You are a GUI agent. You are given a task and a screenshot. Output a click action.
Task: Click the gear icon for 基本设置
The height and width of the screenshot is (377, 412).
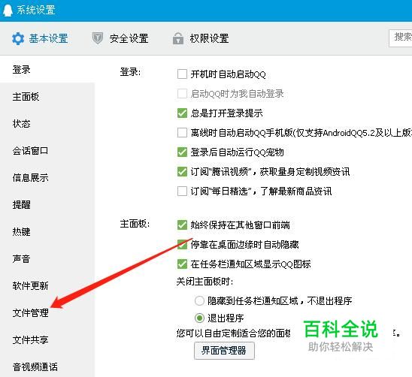[18, 38]
